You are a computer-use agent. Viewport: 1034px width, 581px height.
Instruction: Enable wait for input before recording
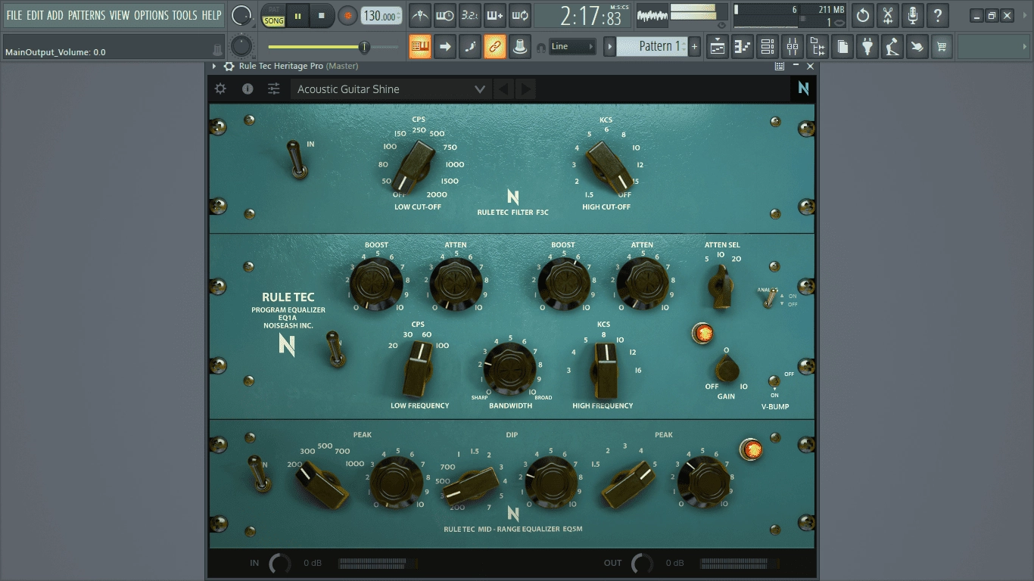point(445,15)
